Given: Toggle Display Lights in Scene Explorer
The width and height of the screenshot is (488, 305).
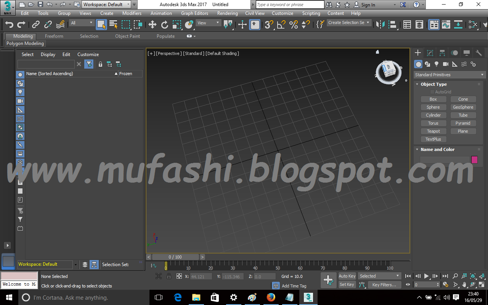Looking at the screenshot, I should 20,92.
